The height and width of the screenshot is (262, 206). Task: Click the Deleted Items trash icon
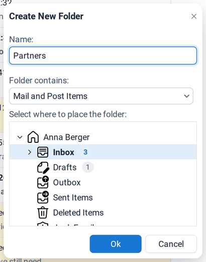click(43, 212)
